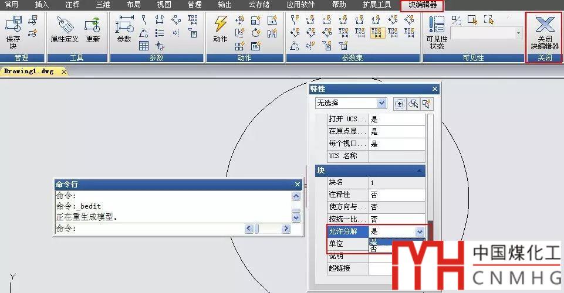
Task: Open the 块编辑器 ribbon tab
Action: pos(422,5)
